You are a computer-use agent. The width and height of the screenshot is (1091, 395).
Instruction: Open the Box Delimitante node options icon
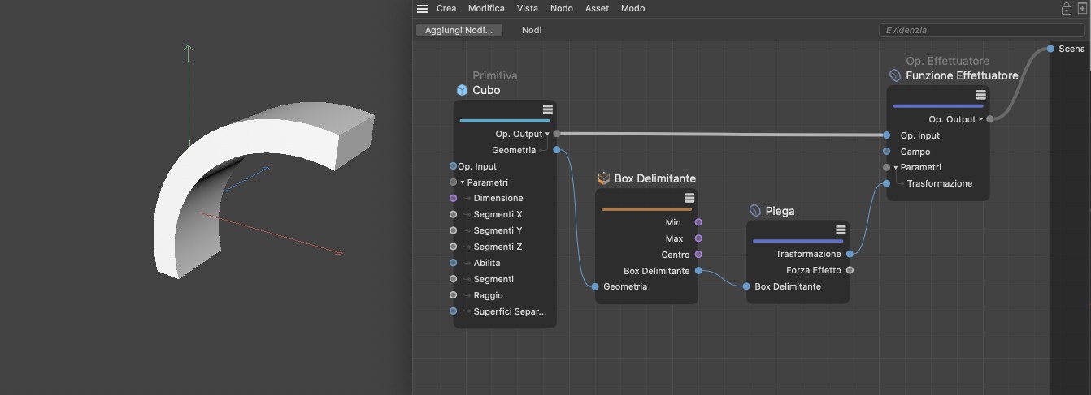coord(689,198)
